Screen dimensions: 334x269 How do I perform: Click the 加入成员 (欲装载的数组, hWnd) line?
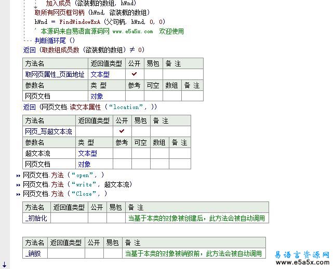click(91, 3)
